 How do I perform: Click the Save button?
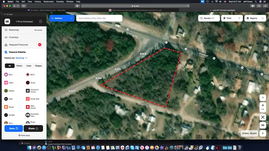point(14,129)
